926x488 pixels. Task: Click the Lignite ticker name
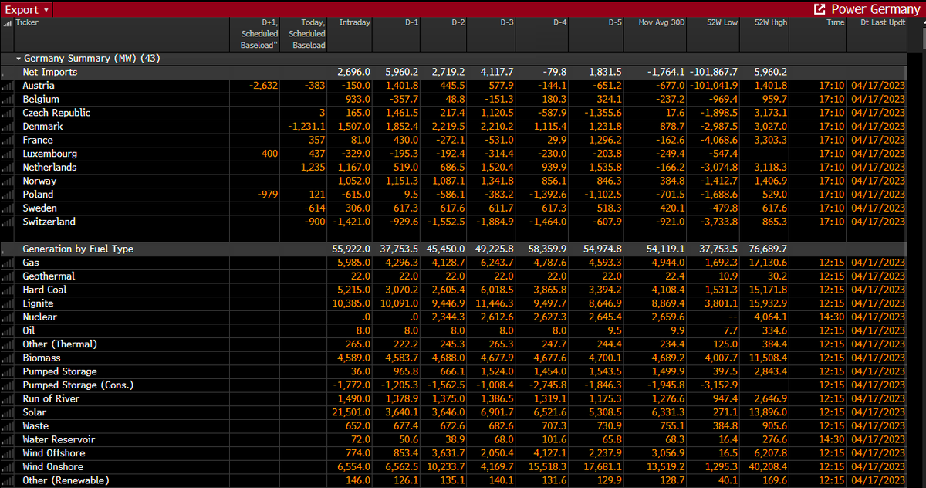coord(39,303)
